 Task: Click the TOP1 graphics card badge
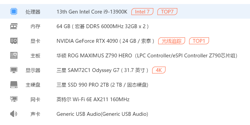(199, 41)
